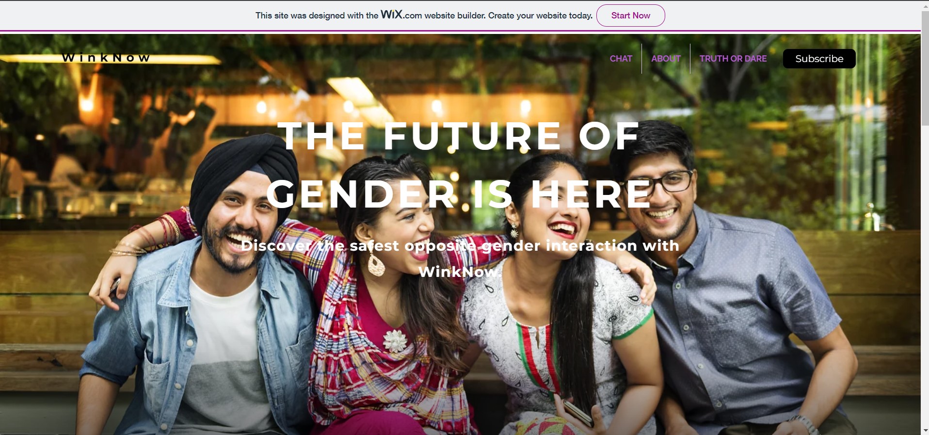Image resolution: width=929 pixels, height=435 pixels.
Task: Click the Start Now button
Action: pyautogui.click(x=630, y=16)
